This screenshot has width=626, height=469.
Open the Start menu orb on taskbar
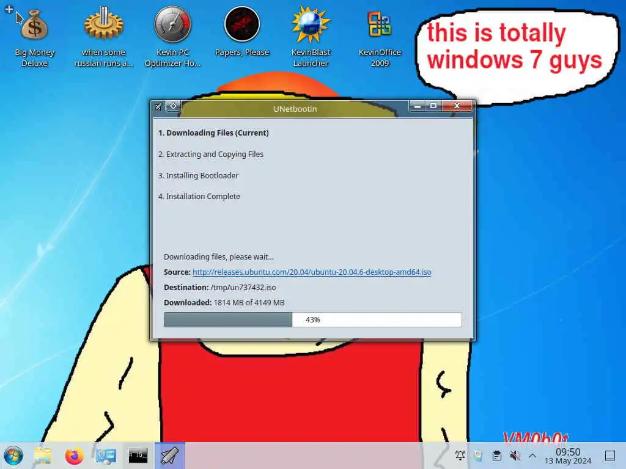(x=13, y=456)
